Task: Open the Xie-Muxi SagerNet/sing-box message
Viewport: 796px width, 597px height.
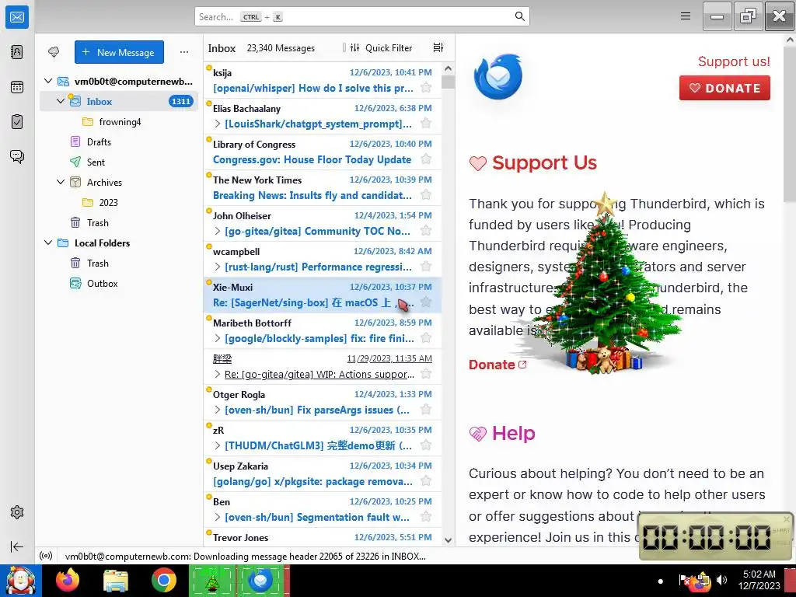Action: [323, 295]
